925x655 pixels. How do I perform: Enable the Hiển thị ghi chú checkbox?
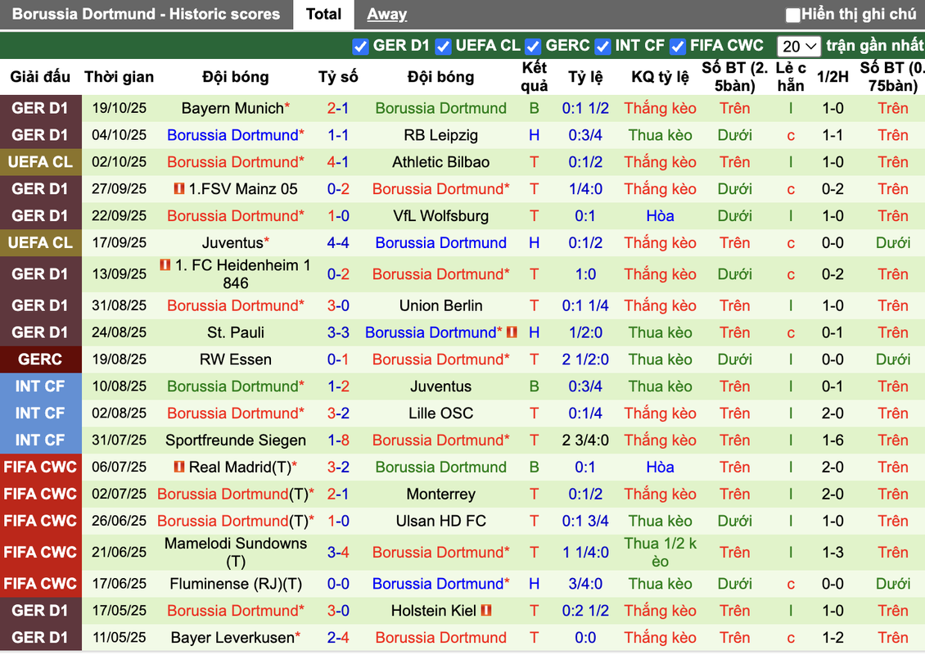pyautogui.click(x=793, y=15)
